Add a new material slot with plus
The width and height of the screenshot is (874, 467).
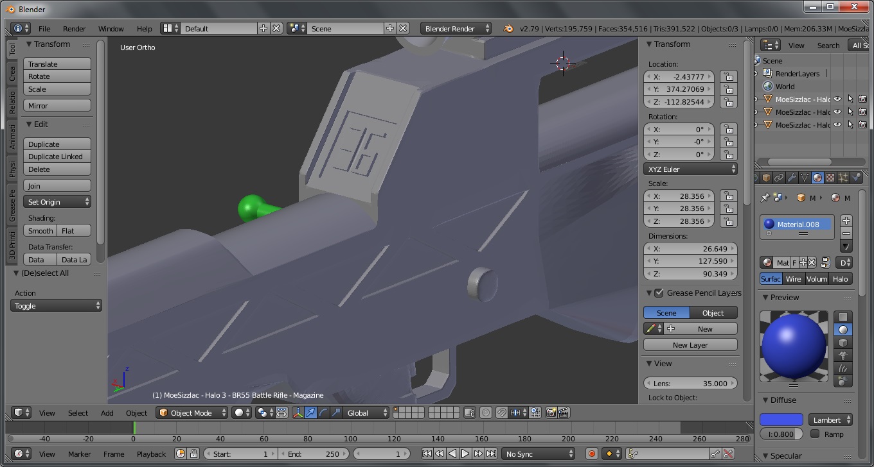point(846,221)
